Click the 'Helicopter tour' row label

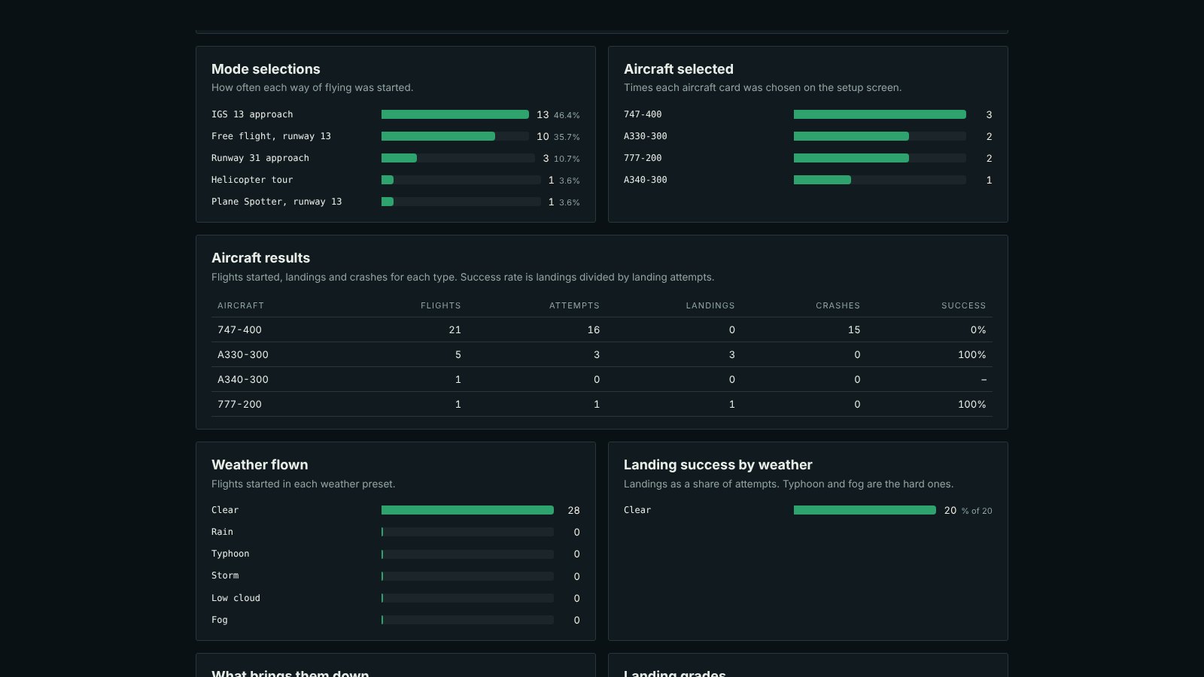tap(252, 180)
